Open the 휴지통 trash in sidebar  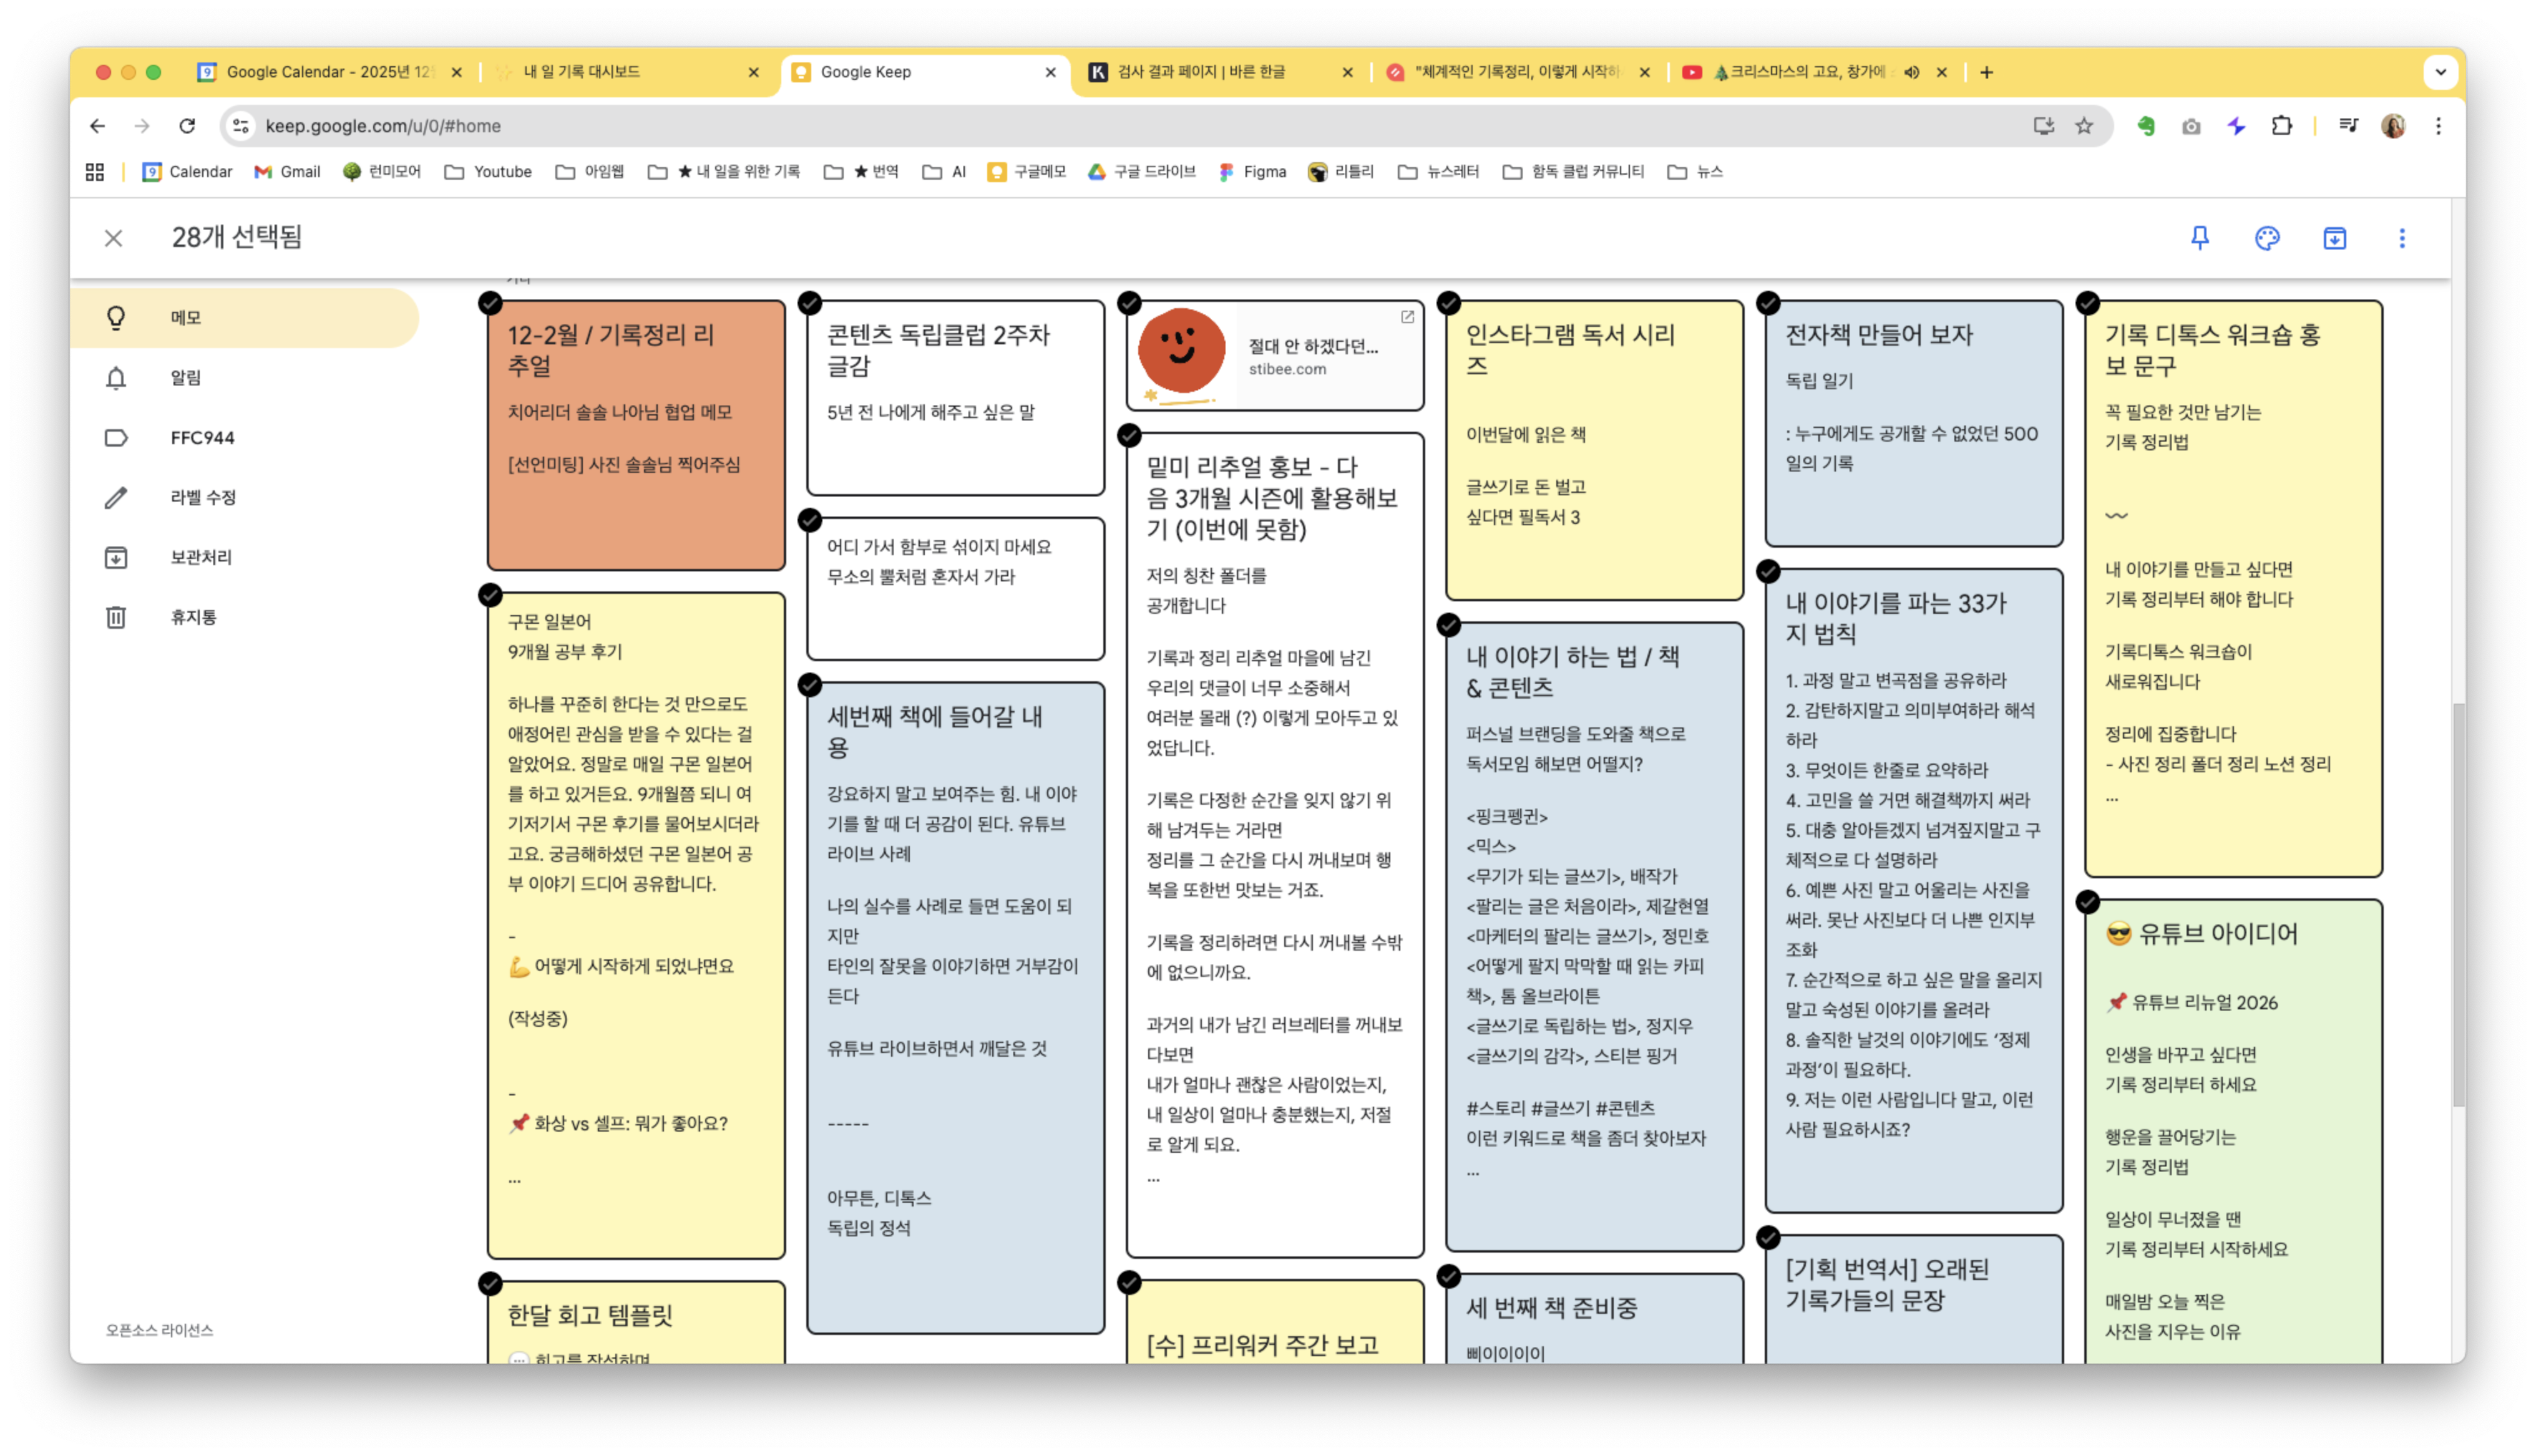pos(116,617)
